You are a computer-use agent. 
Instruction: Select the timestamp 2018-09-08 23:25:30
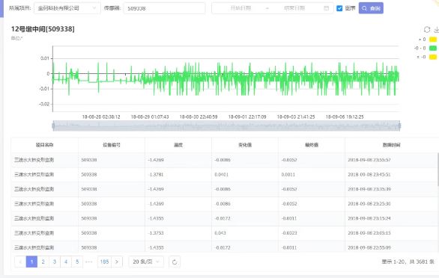tap(369, 204)
